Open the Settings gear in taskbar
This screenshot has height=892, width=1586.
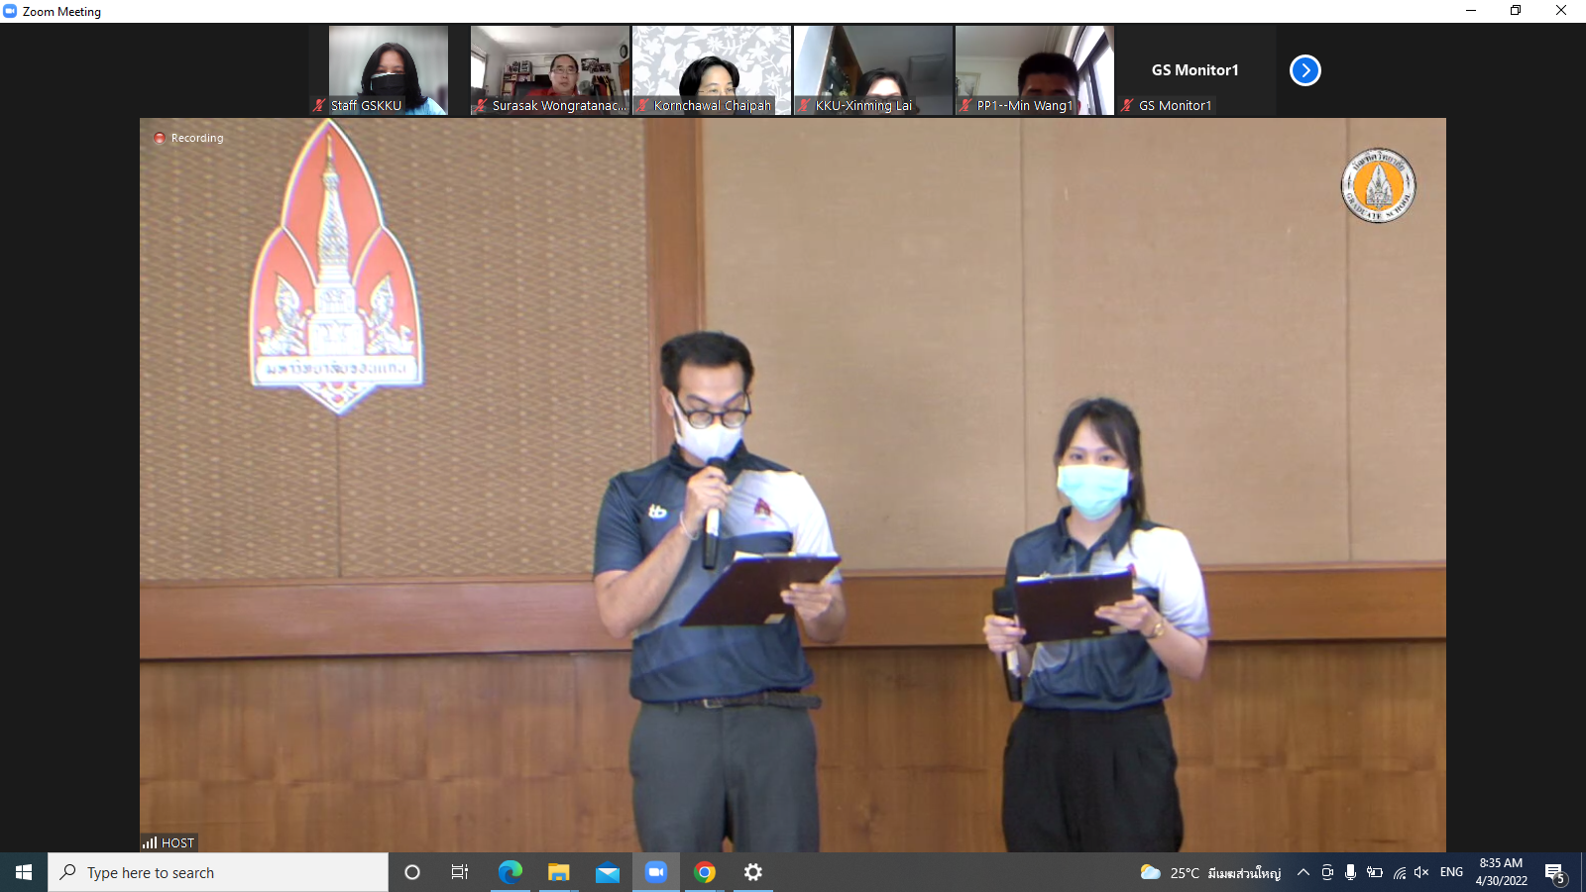pyautogui.click(x=753, y=872)
